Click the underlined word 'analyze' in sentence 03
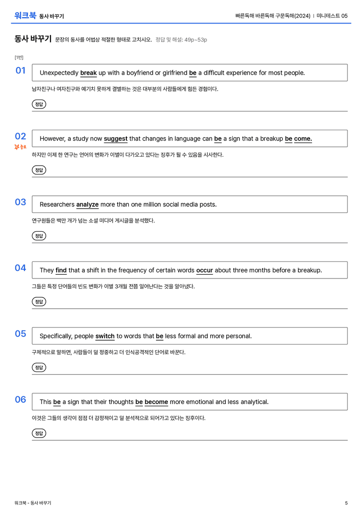The image size is (362, 513). pos(87,204)
